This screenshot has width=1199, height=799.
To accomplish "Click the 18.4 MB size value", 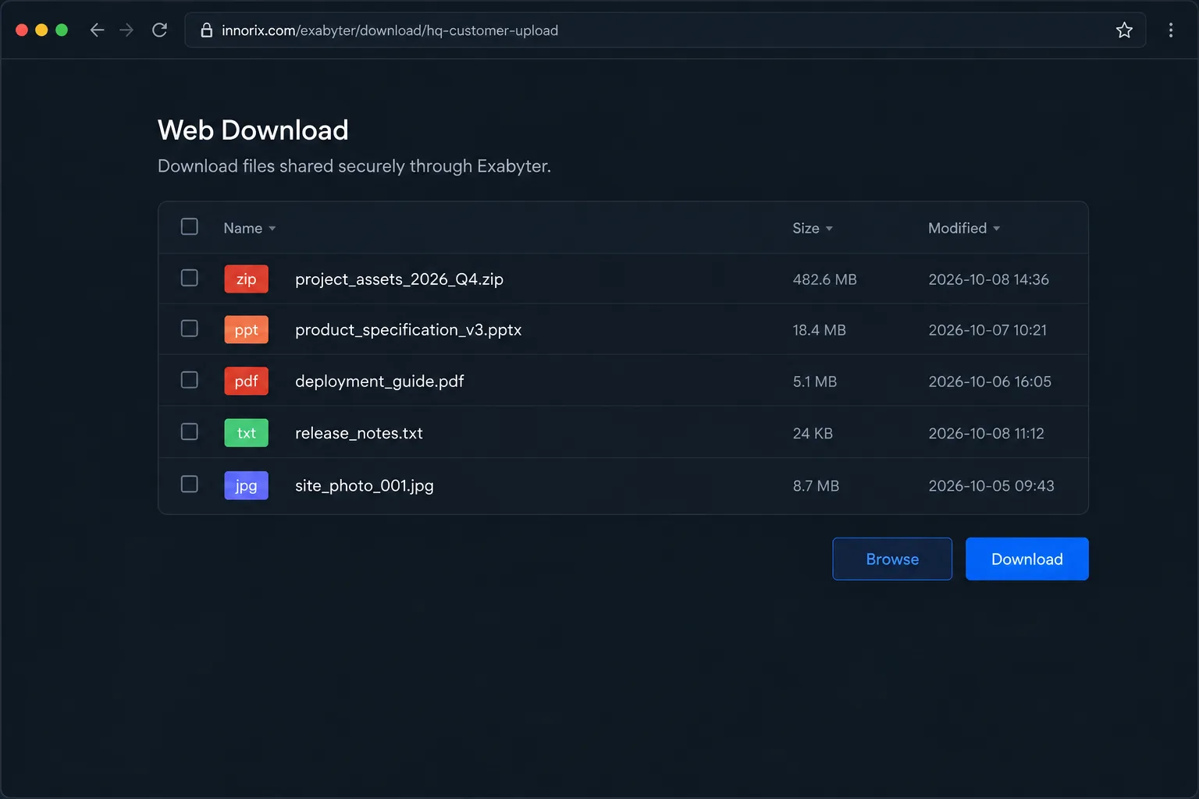I will click(x=820, y=330).
